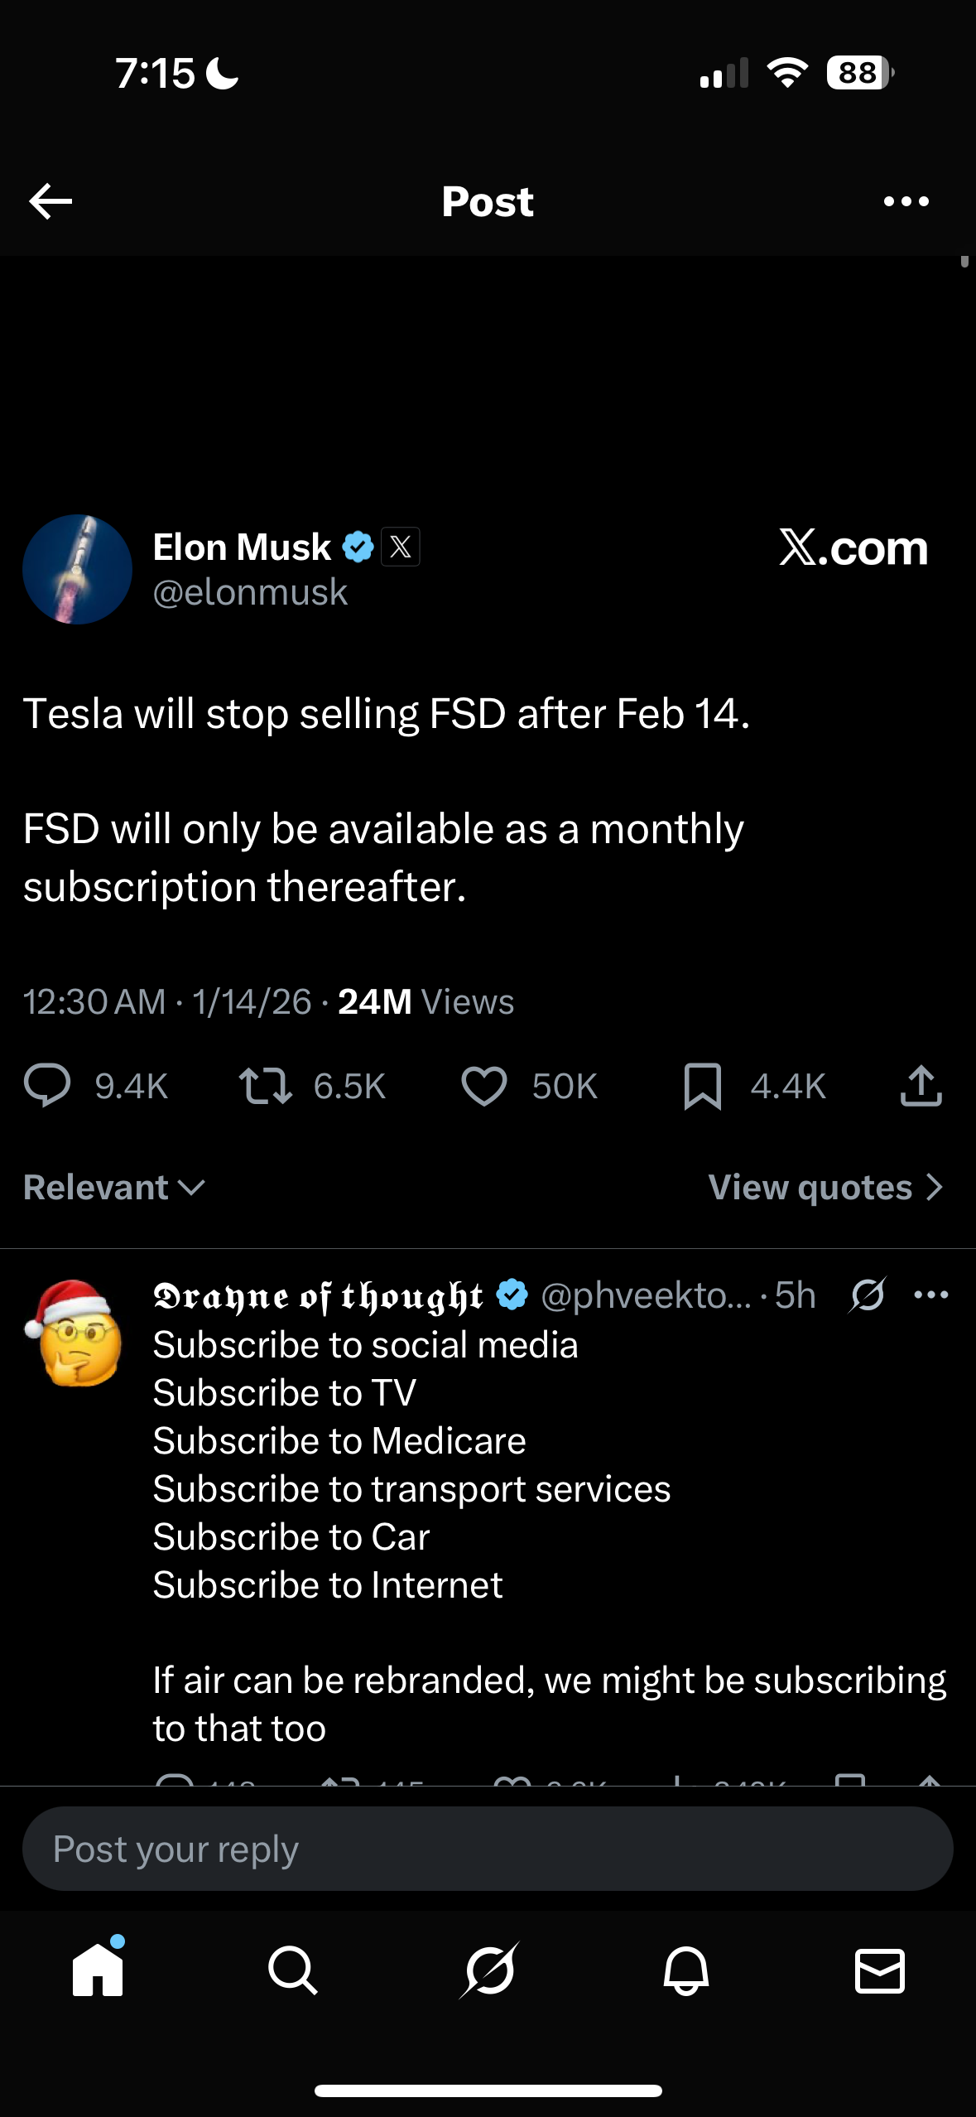Bookmark the Tesla FSD post
The image size is (976, 2117).
coord(702,1086)
